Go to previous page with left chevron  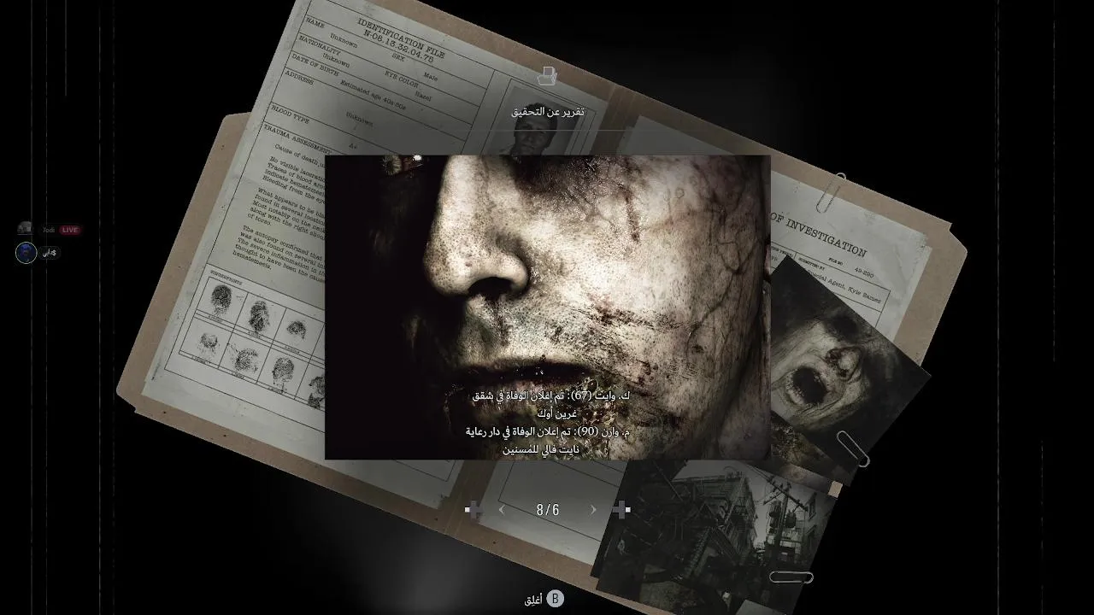click(502, 510)
